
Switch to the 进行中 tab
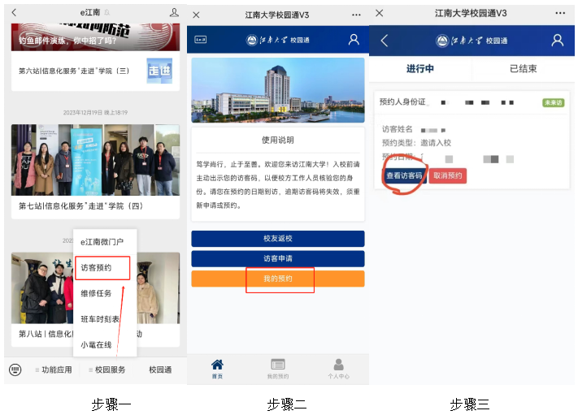(420, 69)
